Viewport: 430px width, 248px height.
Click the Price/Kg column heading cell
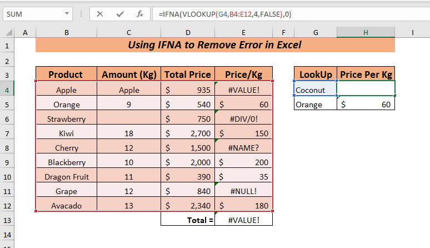click(244, 75)
